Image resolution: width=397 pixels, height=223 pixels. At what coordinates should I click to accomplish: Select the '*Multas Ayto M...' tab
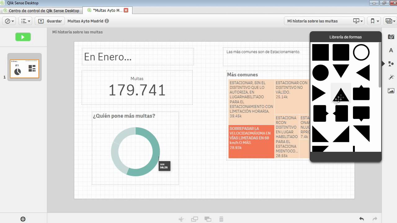click(x=108, y=11)
